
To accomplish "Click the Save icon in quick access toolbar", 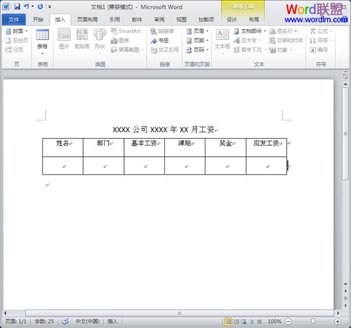I will tap(17, 6).
